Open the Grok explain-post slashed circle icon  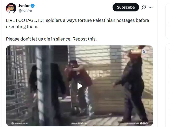click(x=144, y=7)
